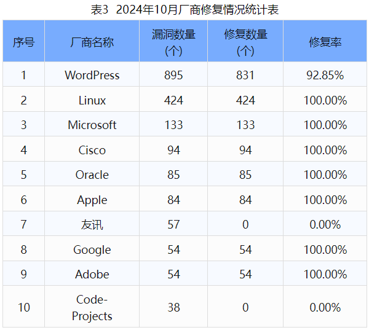Select the Adobe vendor cell
This screenshot has height=330, width=369.
click(x=92, y=274)
